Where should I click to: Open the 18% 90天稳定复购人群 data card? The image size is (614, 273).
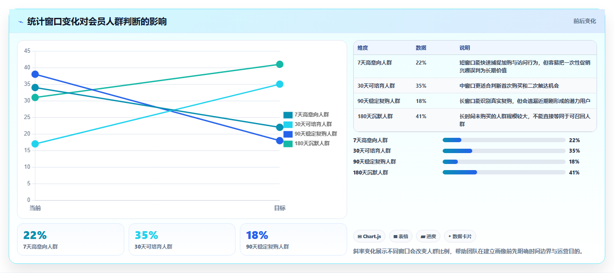tap(293, 239)
